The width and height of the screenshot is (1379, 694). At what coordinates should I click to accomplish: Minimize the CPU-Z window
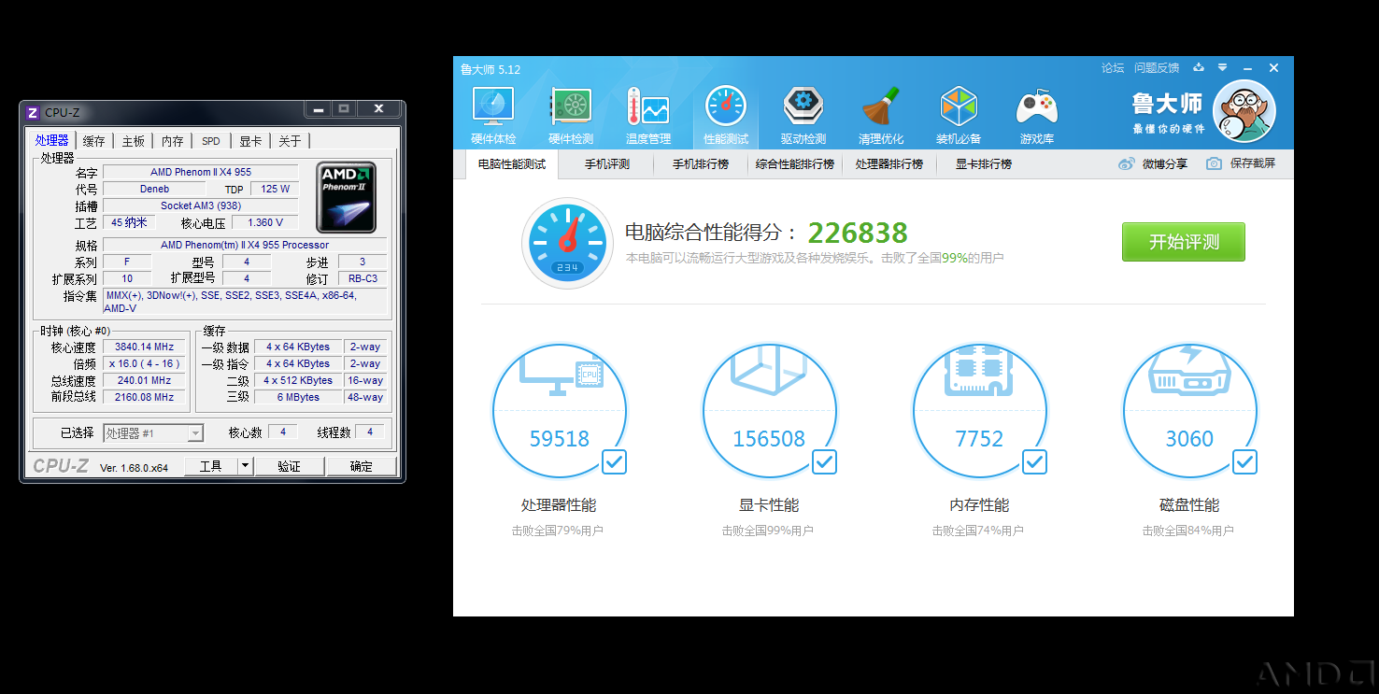(x=320, y=108)
